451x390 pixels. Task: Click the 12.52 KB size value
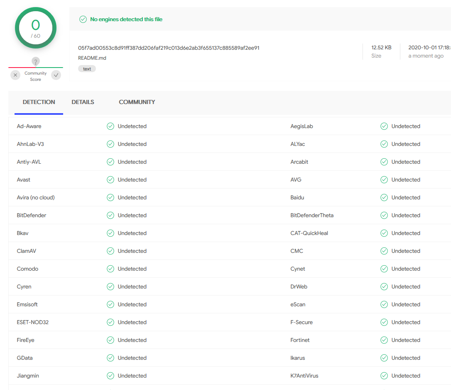point(381,48)
